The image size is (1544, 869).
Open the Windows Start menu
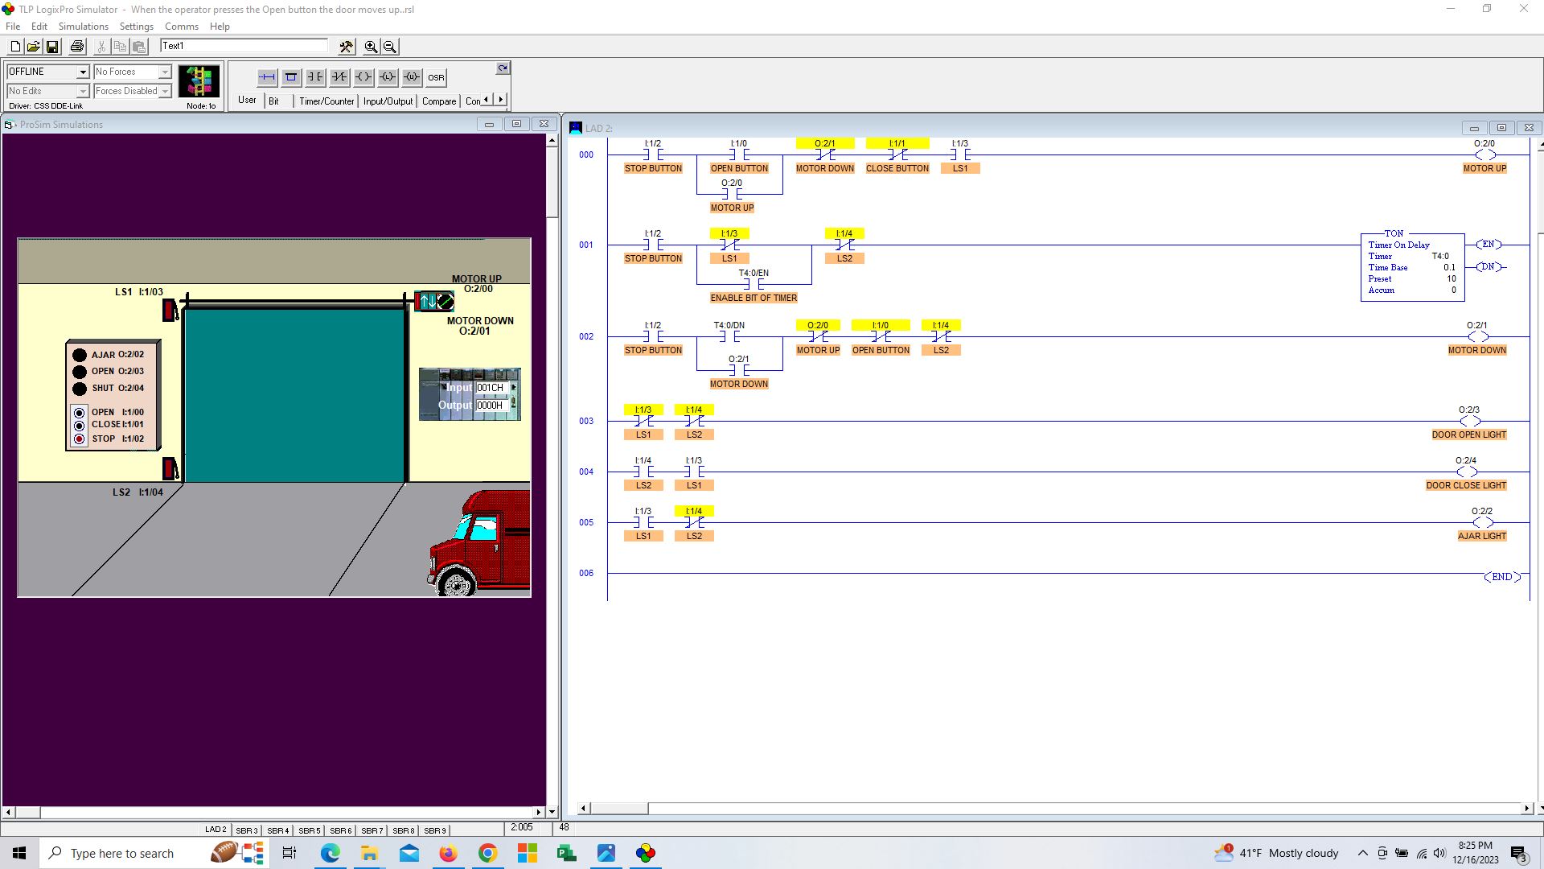point(18,852)
